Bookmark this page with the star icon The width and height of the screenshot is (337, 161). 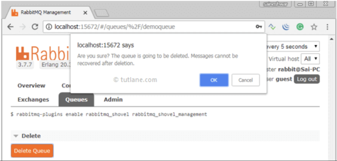coord(314,27)
